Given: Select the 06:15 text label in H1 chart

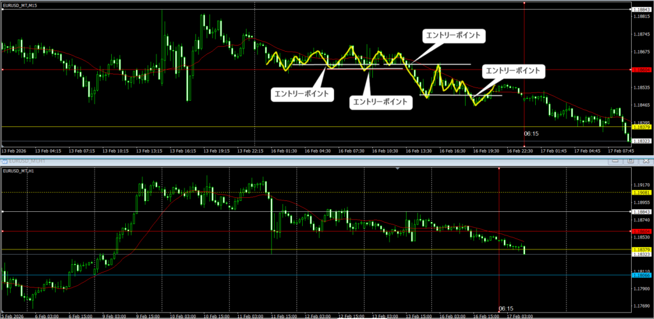Looking at the screenshot, I should (x=505, y=308).
